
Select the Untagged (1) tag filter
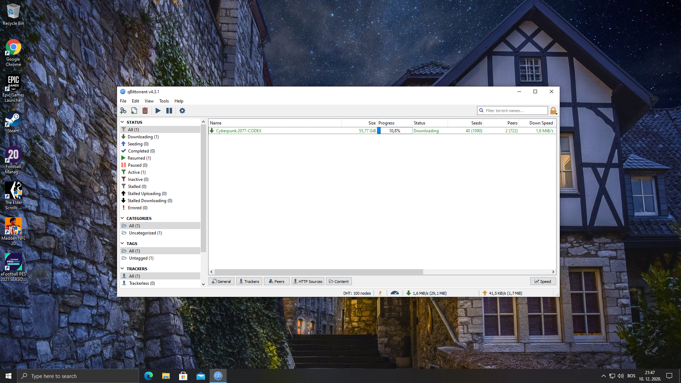tap(160, 258)
